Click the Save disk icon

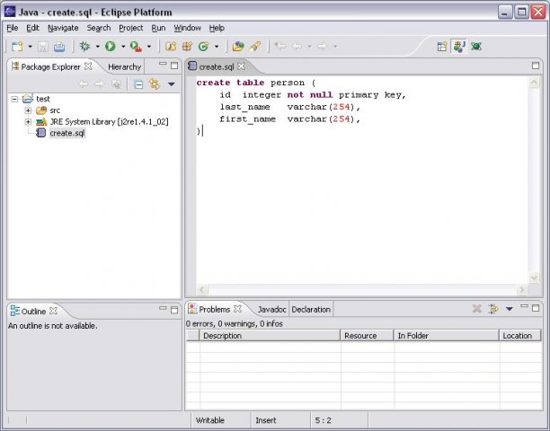point(42,46)
